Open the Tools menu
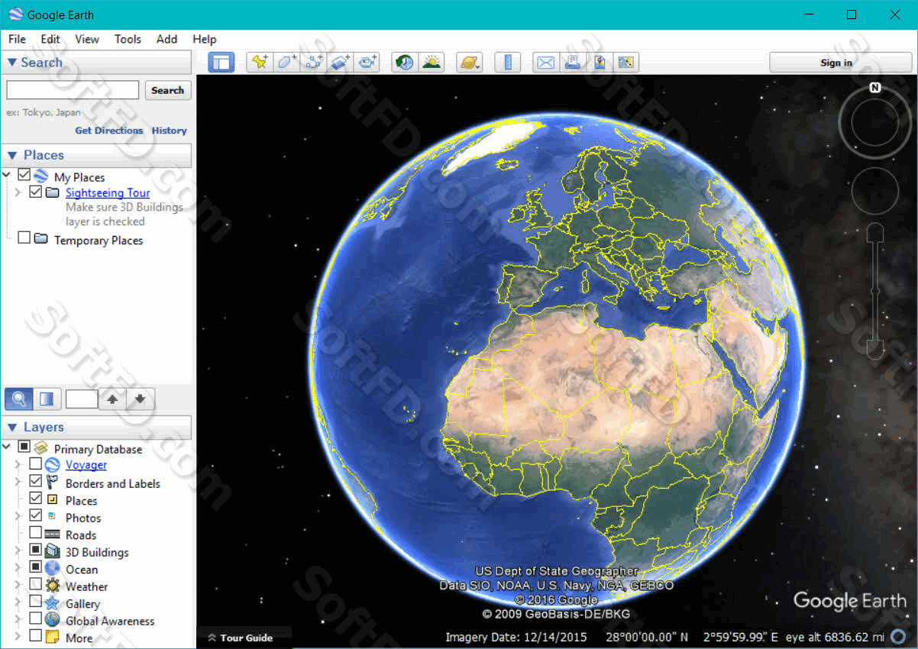 128,39
